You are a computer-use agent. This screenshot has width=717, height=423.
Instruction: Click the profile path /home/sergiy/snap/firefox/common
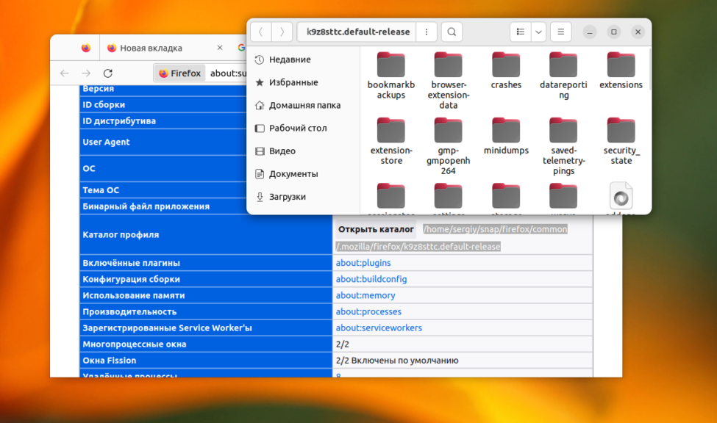point(495,229)
